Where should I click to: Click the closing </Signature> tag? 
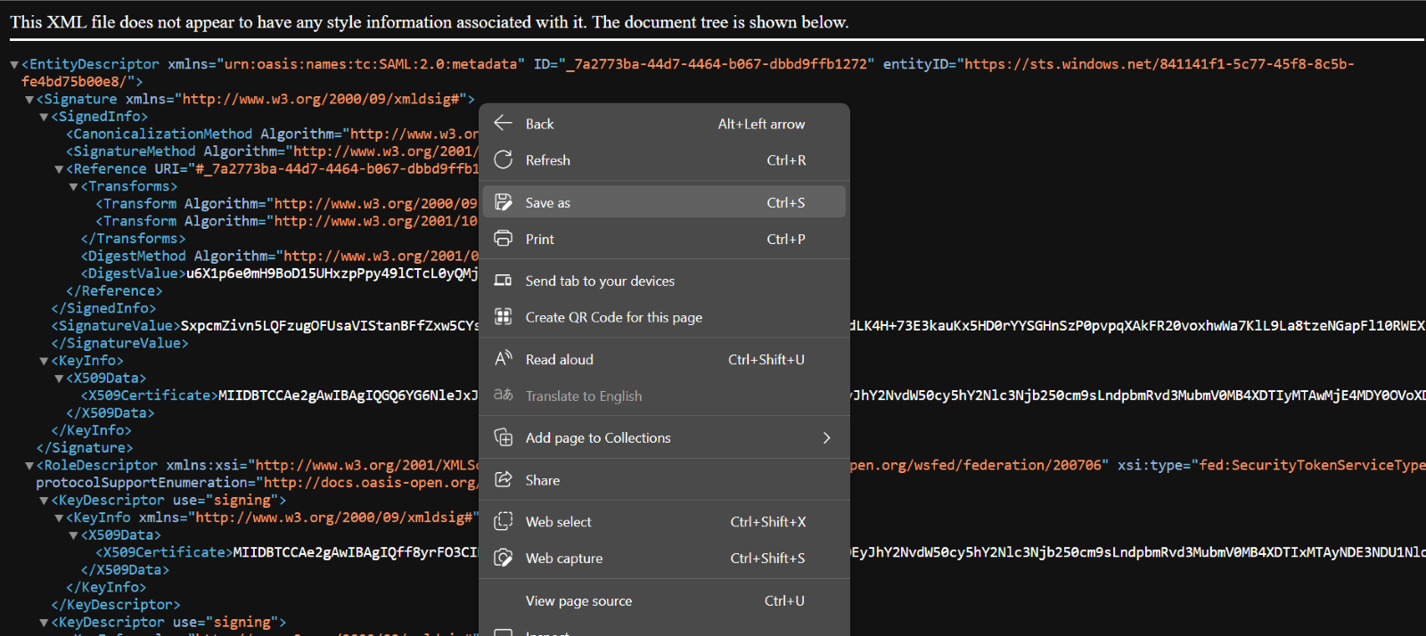[85, 448]
